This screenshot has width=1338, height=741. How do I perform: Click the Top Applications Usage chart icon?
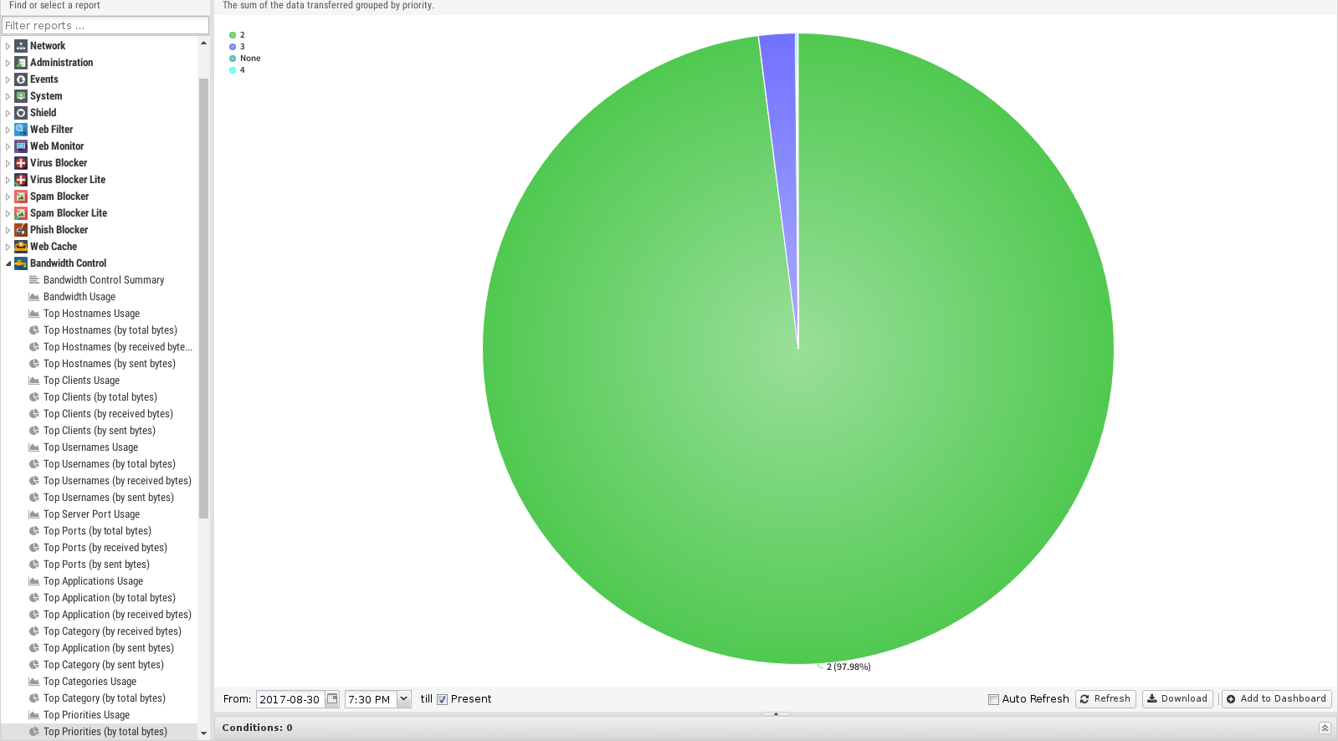point(34,581)
